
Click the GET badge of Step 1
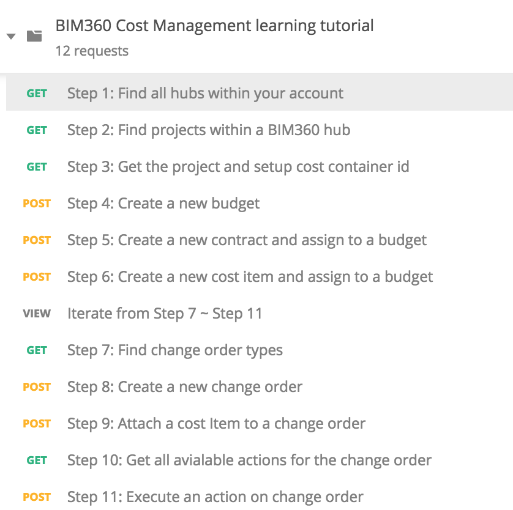click(37, 94)
